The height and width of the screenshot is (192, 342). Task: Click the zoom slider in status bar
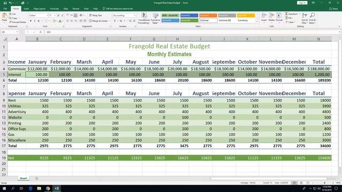[x=324, y=183]
